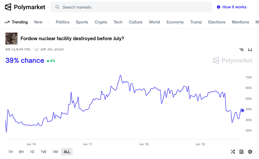Screen dimensions: 259x159
Task: Click the 30% axis label
Action: [248, 120]
